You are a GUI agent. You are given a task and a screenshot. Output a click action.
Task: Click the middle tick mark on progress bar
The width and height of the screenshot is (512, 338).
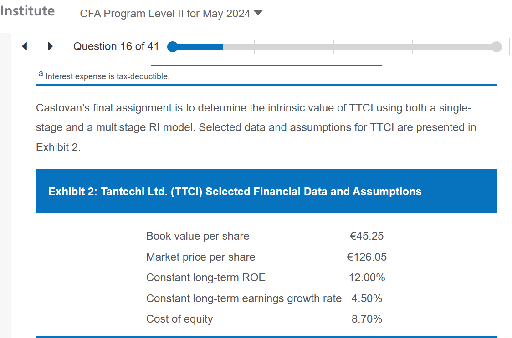tap(333, 47)
